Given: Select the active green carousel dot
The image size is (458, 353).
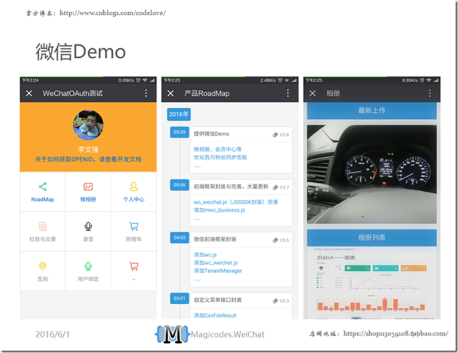Looking at the screenshot, I should 363,217.
